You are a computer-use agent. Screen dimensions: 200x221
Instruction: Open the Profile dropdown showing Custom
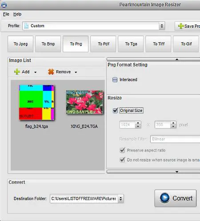93,26
